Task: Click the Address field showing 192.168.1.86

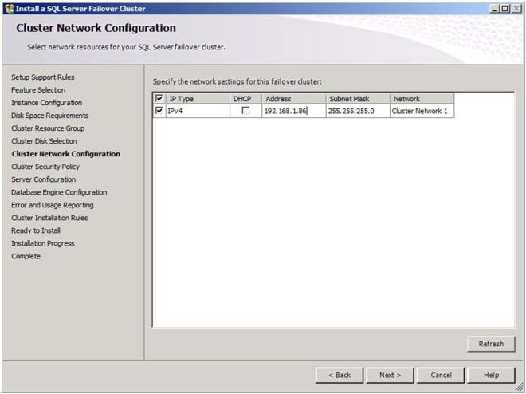Action: pyautogui.click(x=292, y=112)
